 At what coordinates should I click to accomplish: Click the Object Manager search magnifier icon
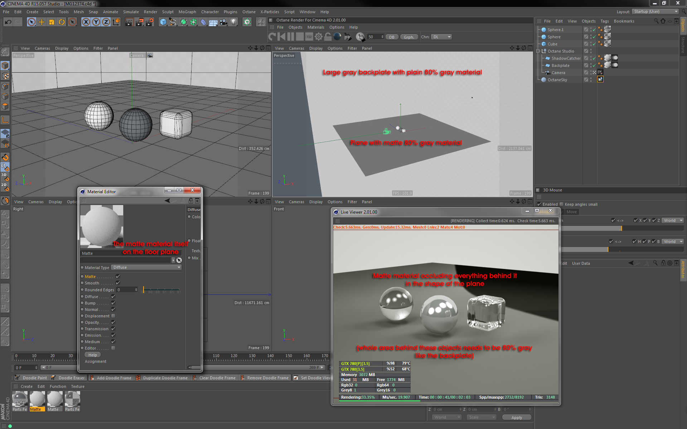click(x=656, y=21)
